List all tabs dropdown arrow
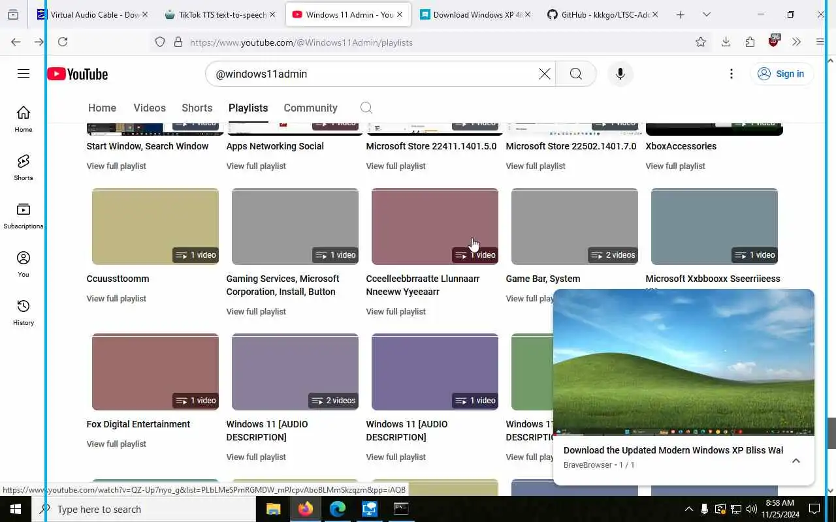This screenshot has width=836, height=522. click(x=706, y=14)
